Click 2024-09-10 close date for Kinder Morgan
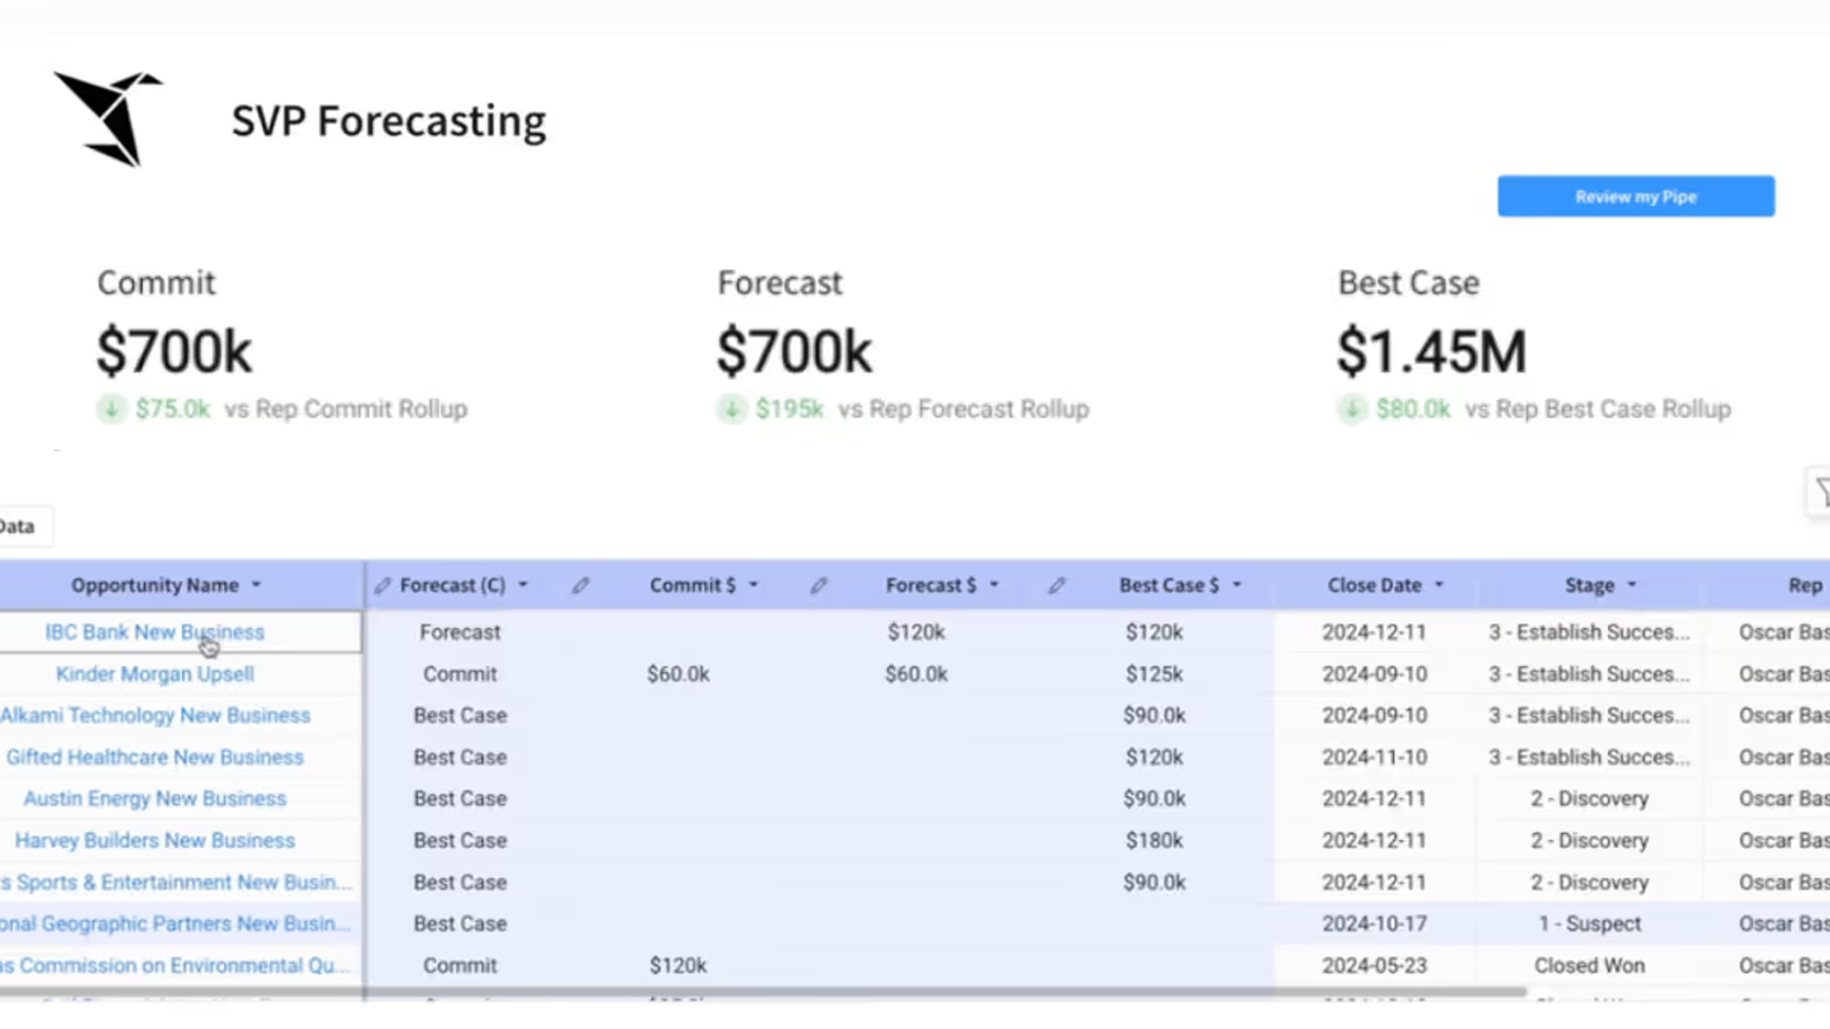This screenshot has width=1830, height=1029. tap(1374, 674)
